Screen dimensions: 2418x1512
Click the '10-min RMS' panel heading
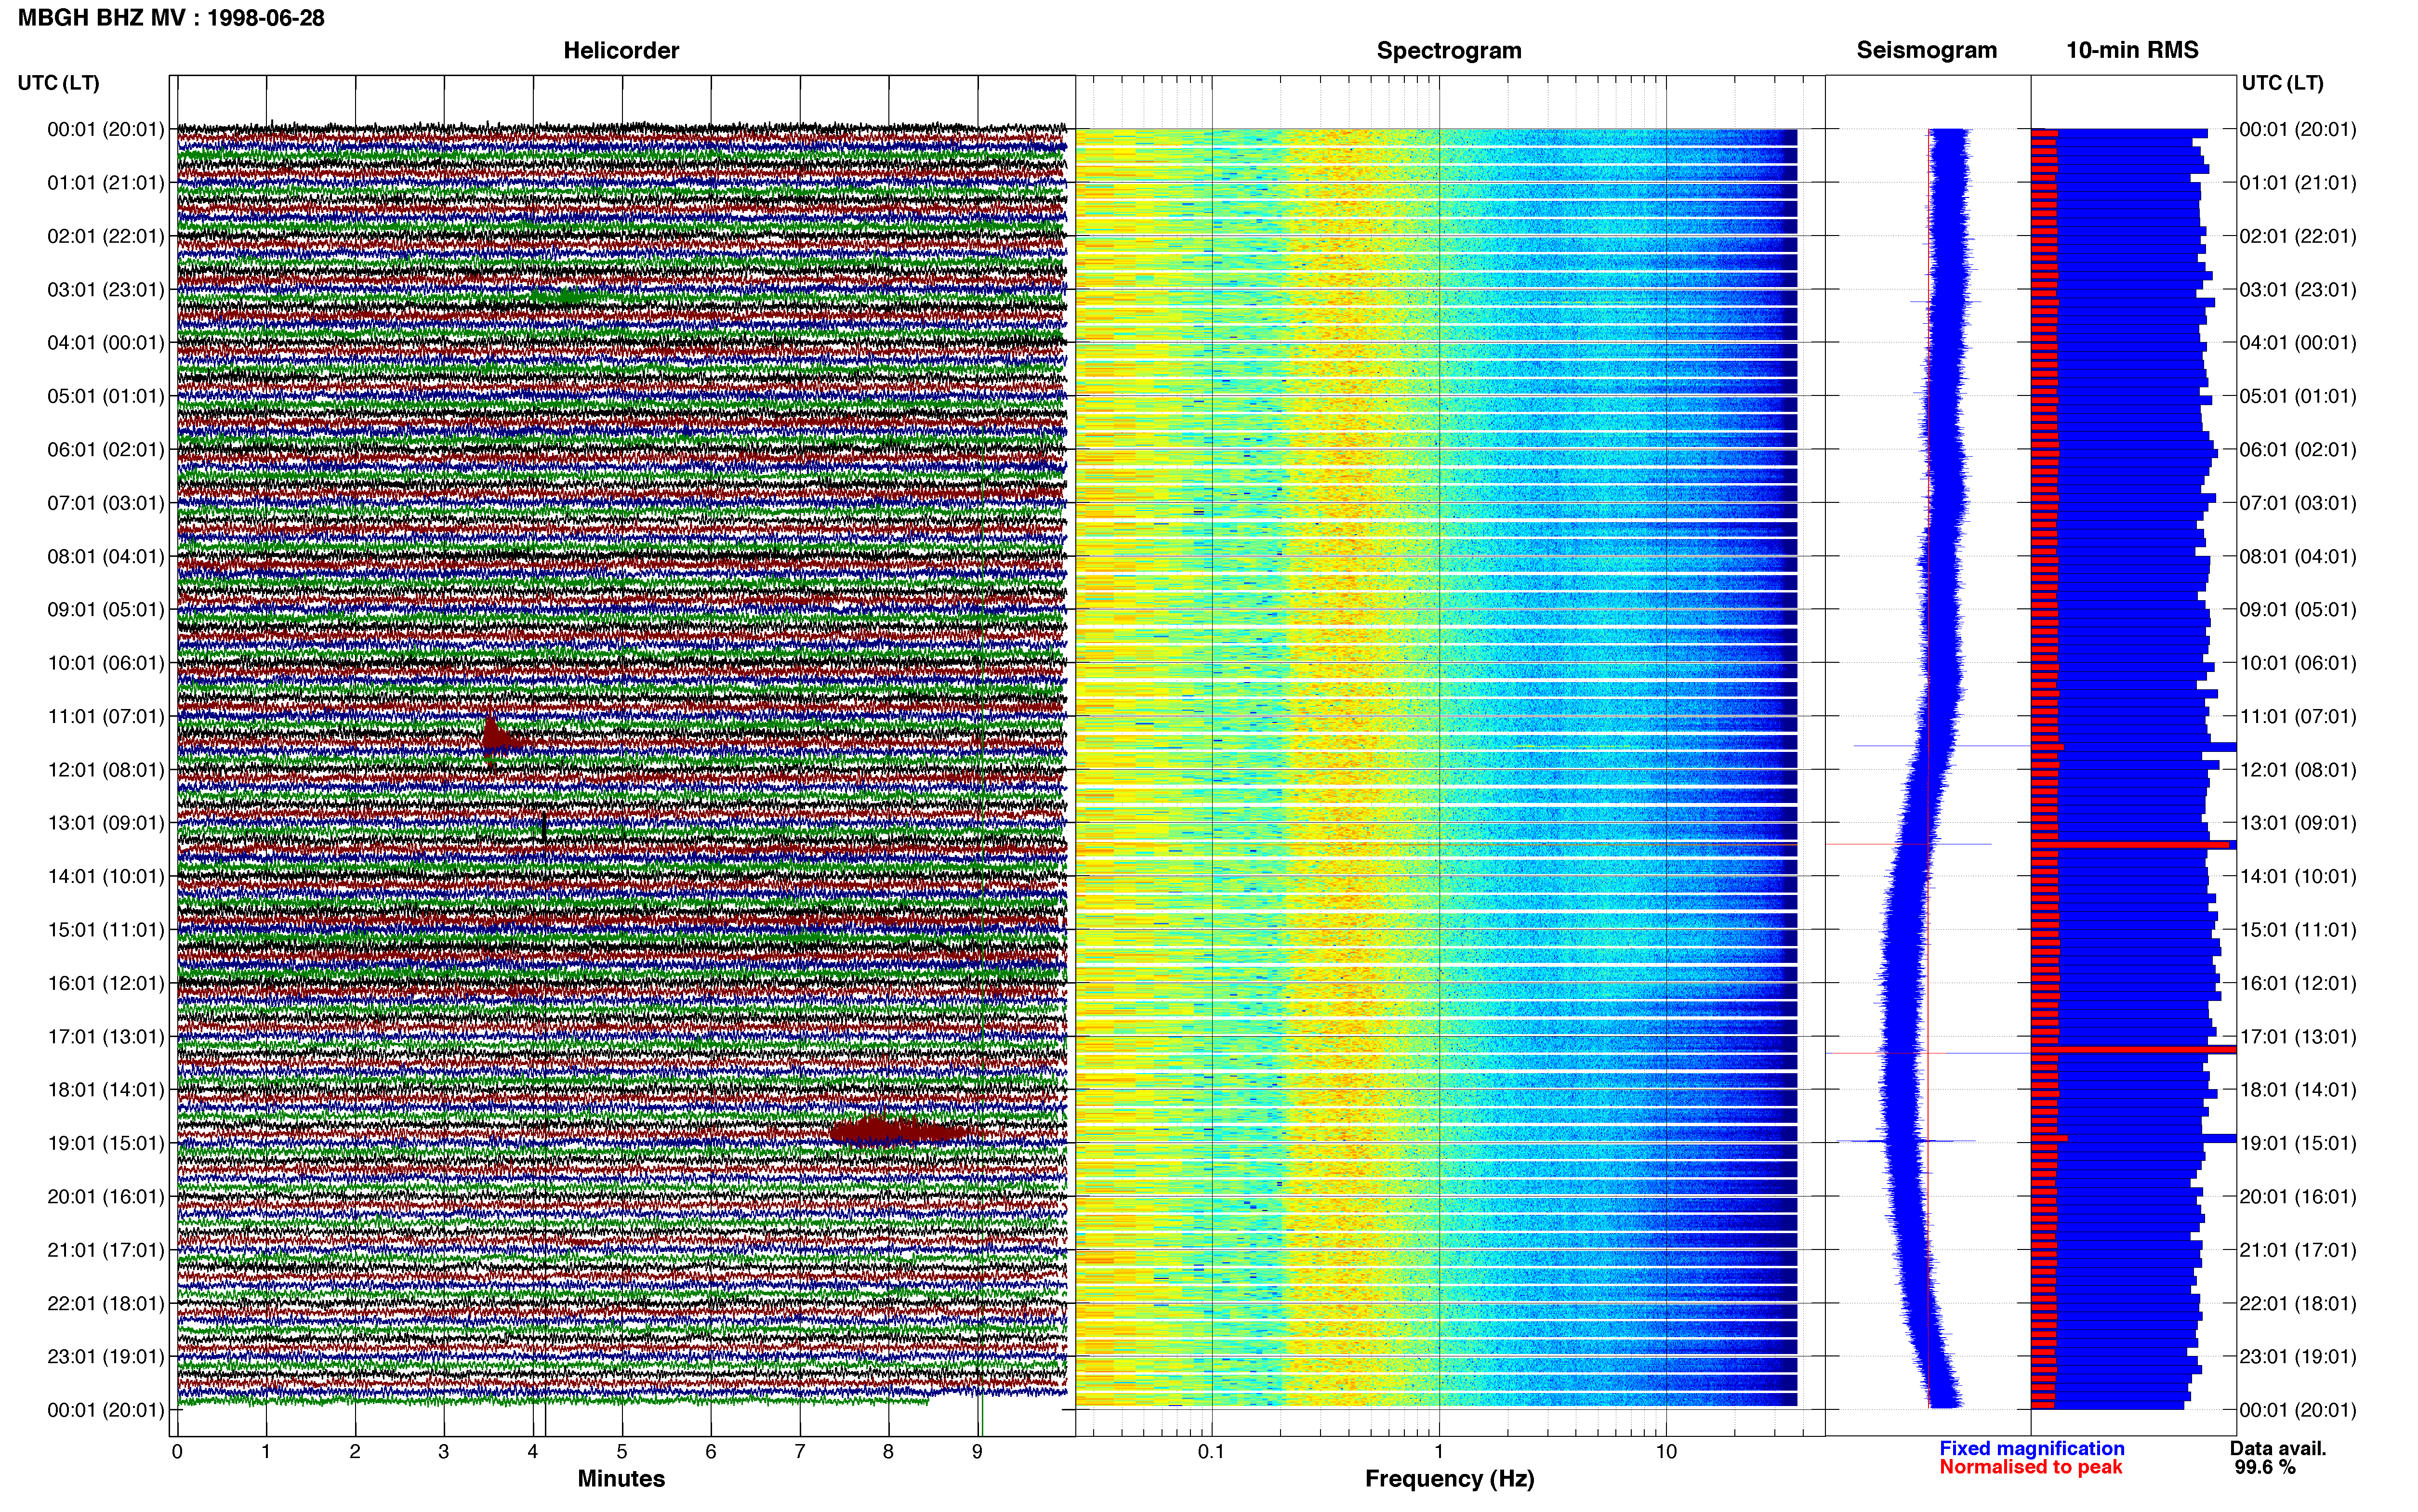pos(2132,50)
